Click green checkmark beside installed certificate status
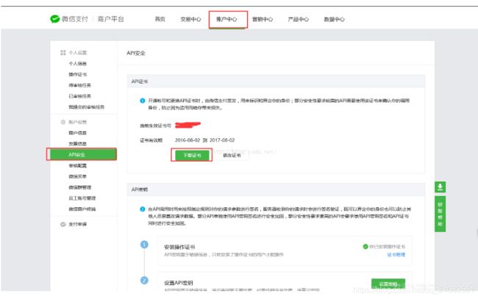This screenshot has height=299, width=478. click(x=365, y=246)
